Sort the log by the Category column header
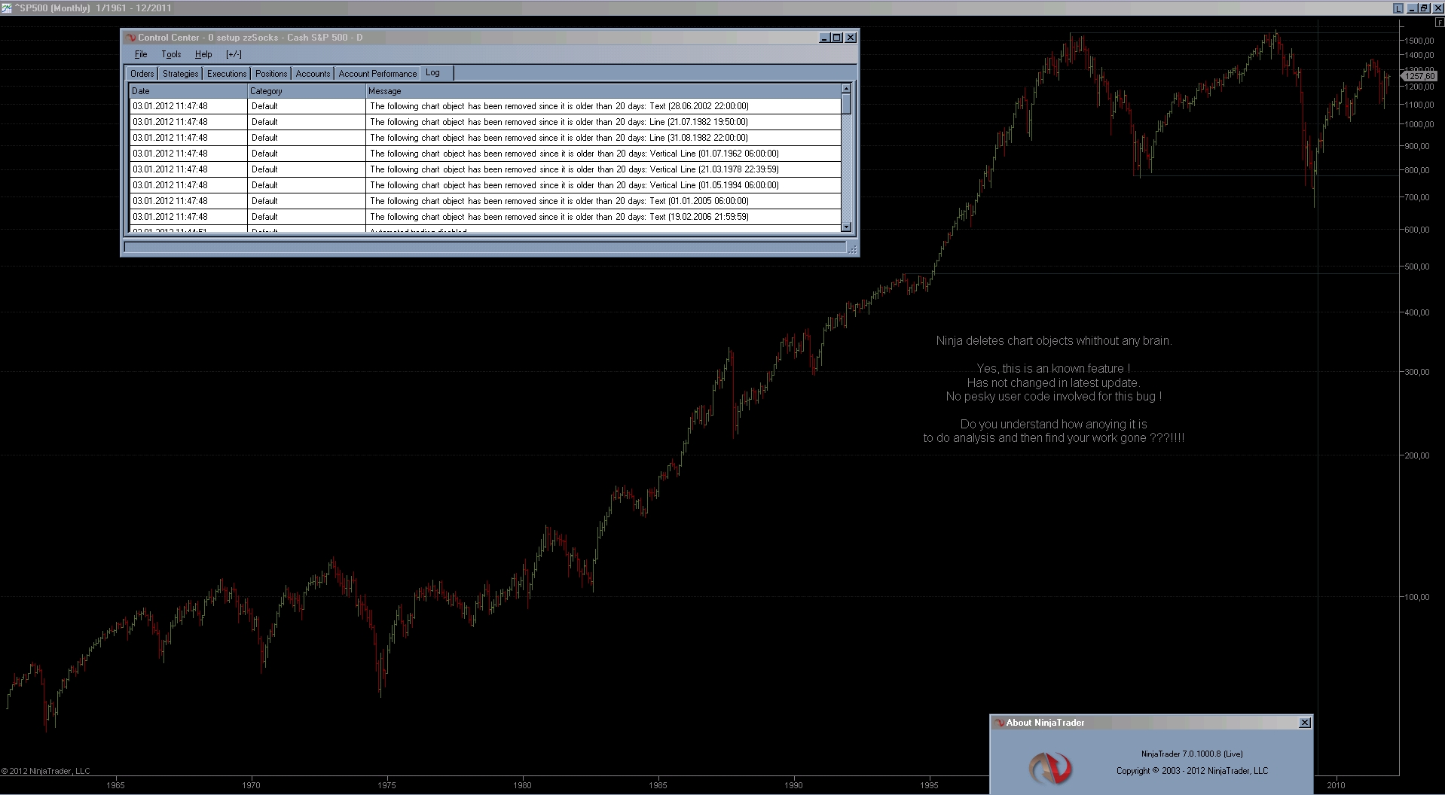 (x=307, y=91)
